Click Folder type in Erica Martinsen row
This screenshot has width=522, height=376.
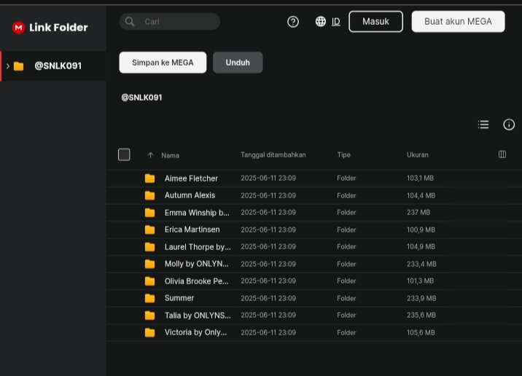coord(346,230)
